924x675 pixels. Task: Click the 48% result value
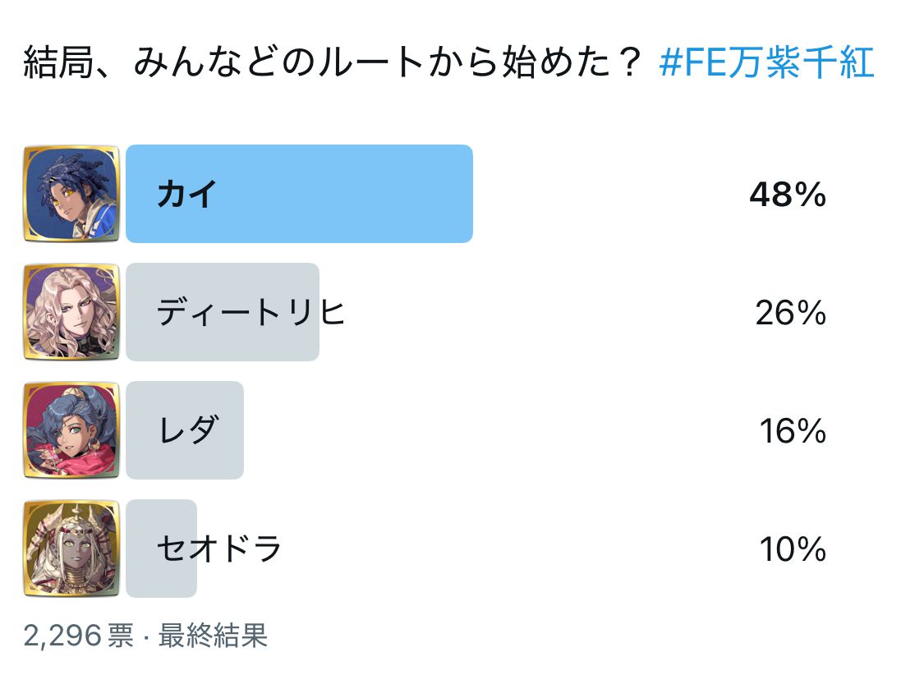click(x=788, y=195)
